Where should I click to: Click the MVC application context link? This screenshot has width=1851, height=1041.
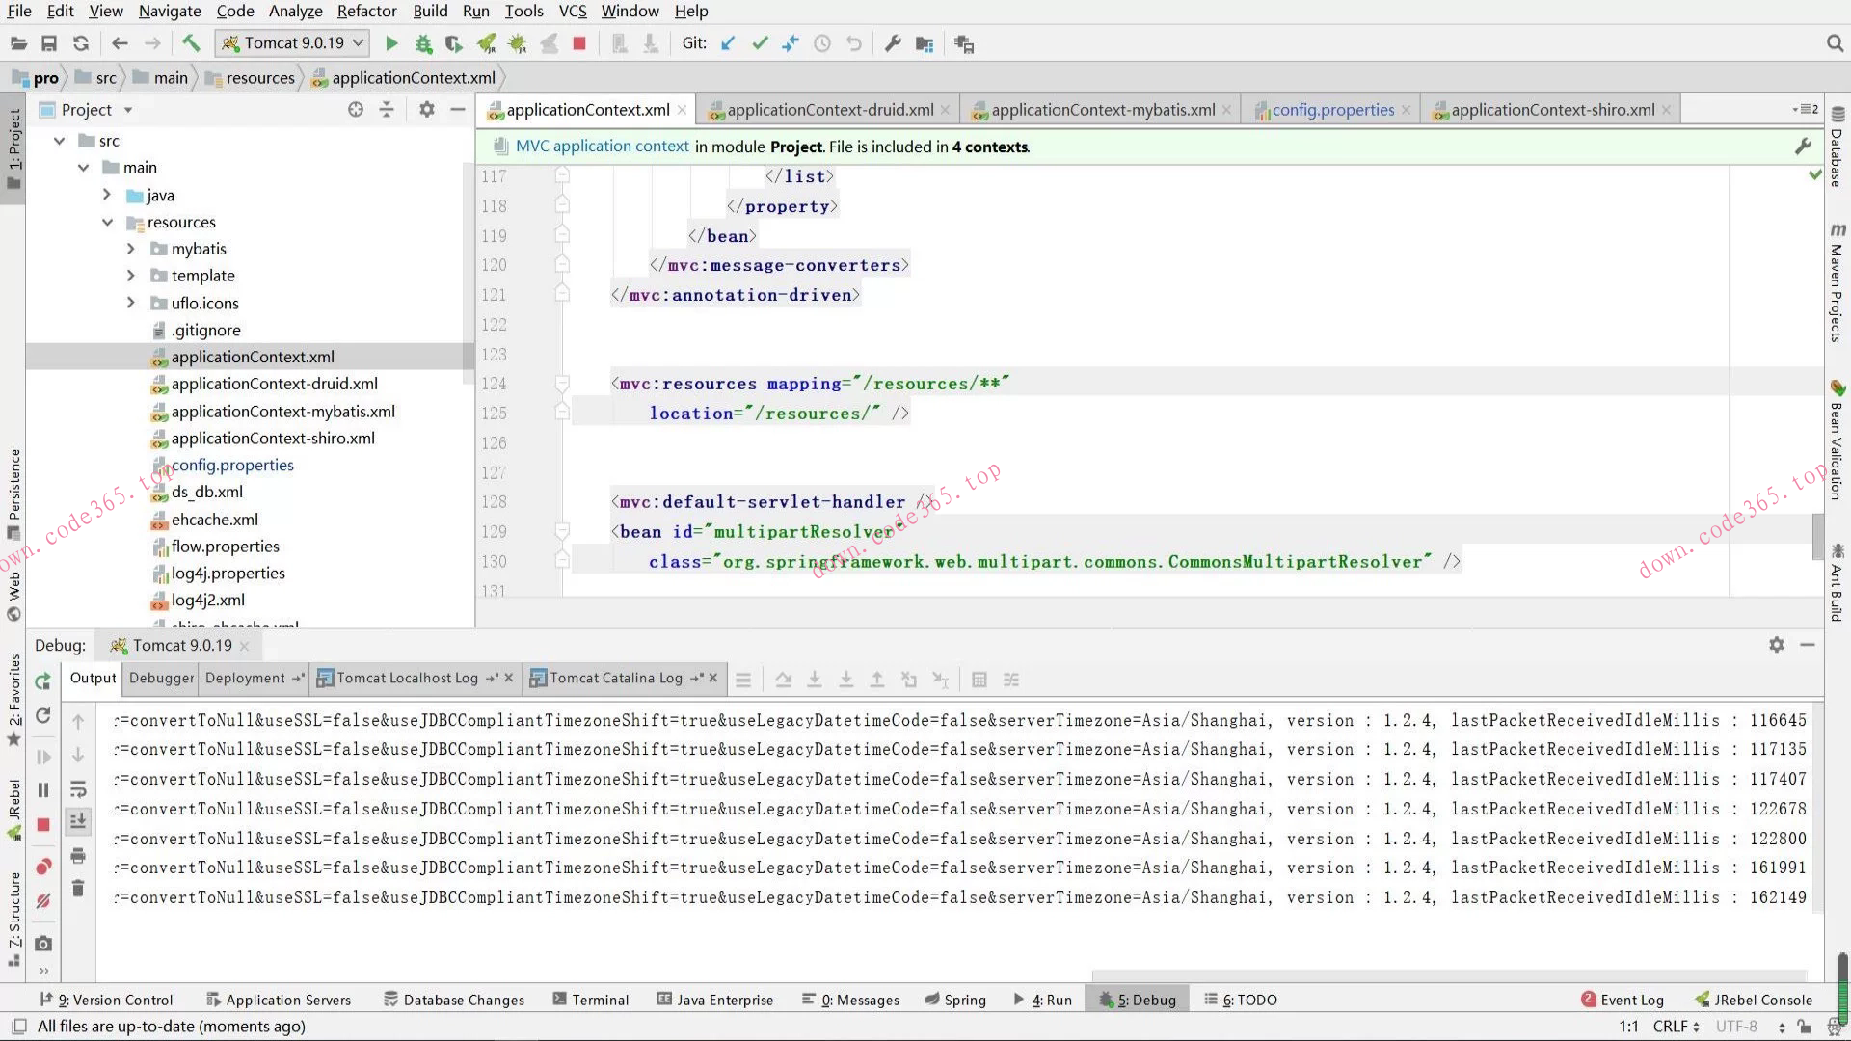pos(603,147)
